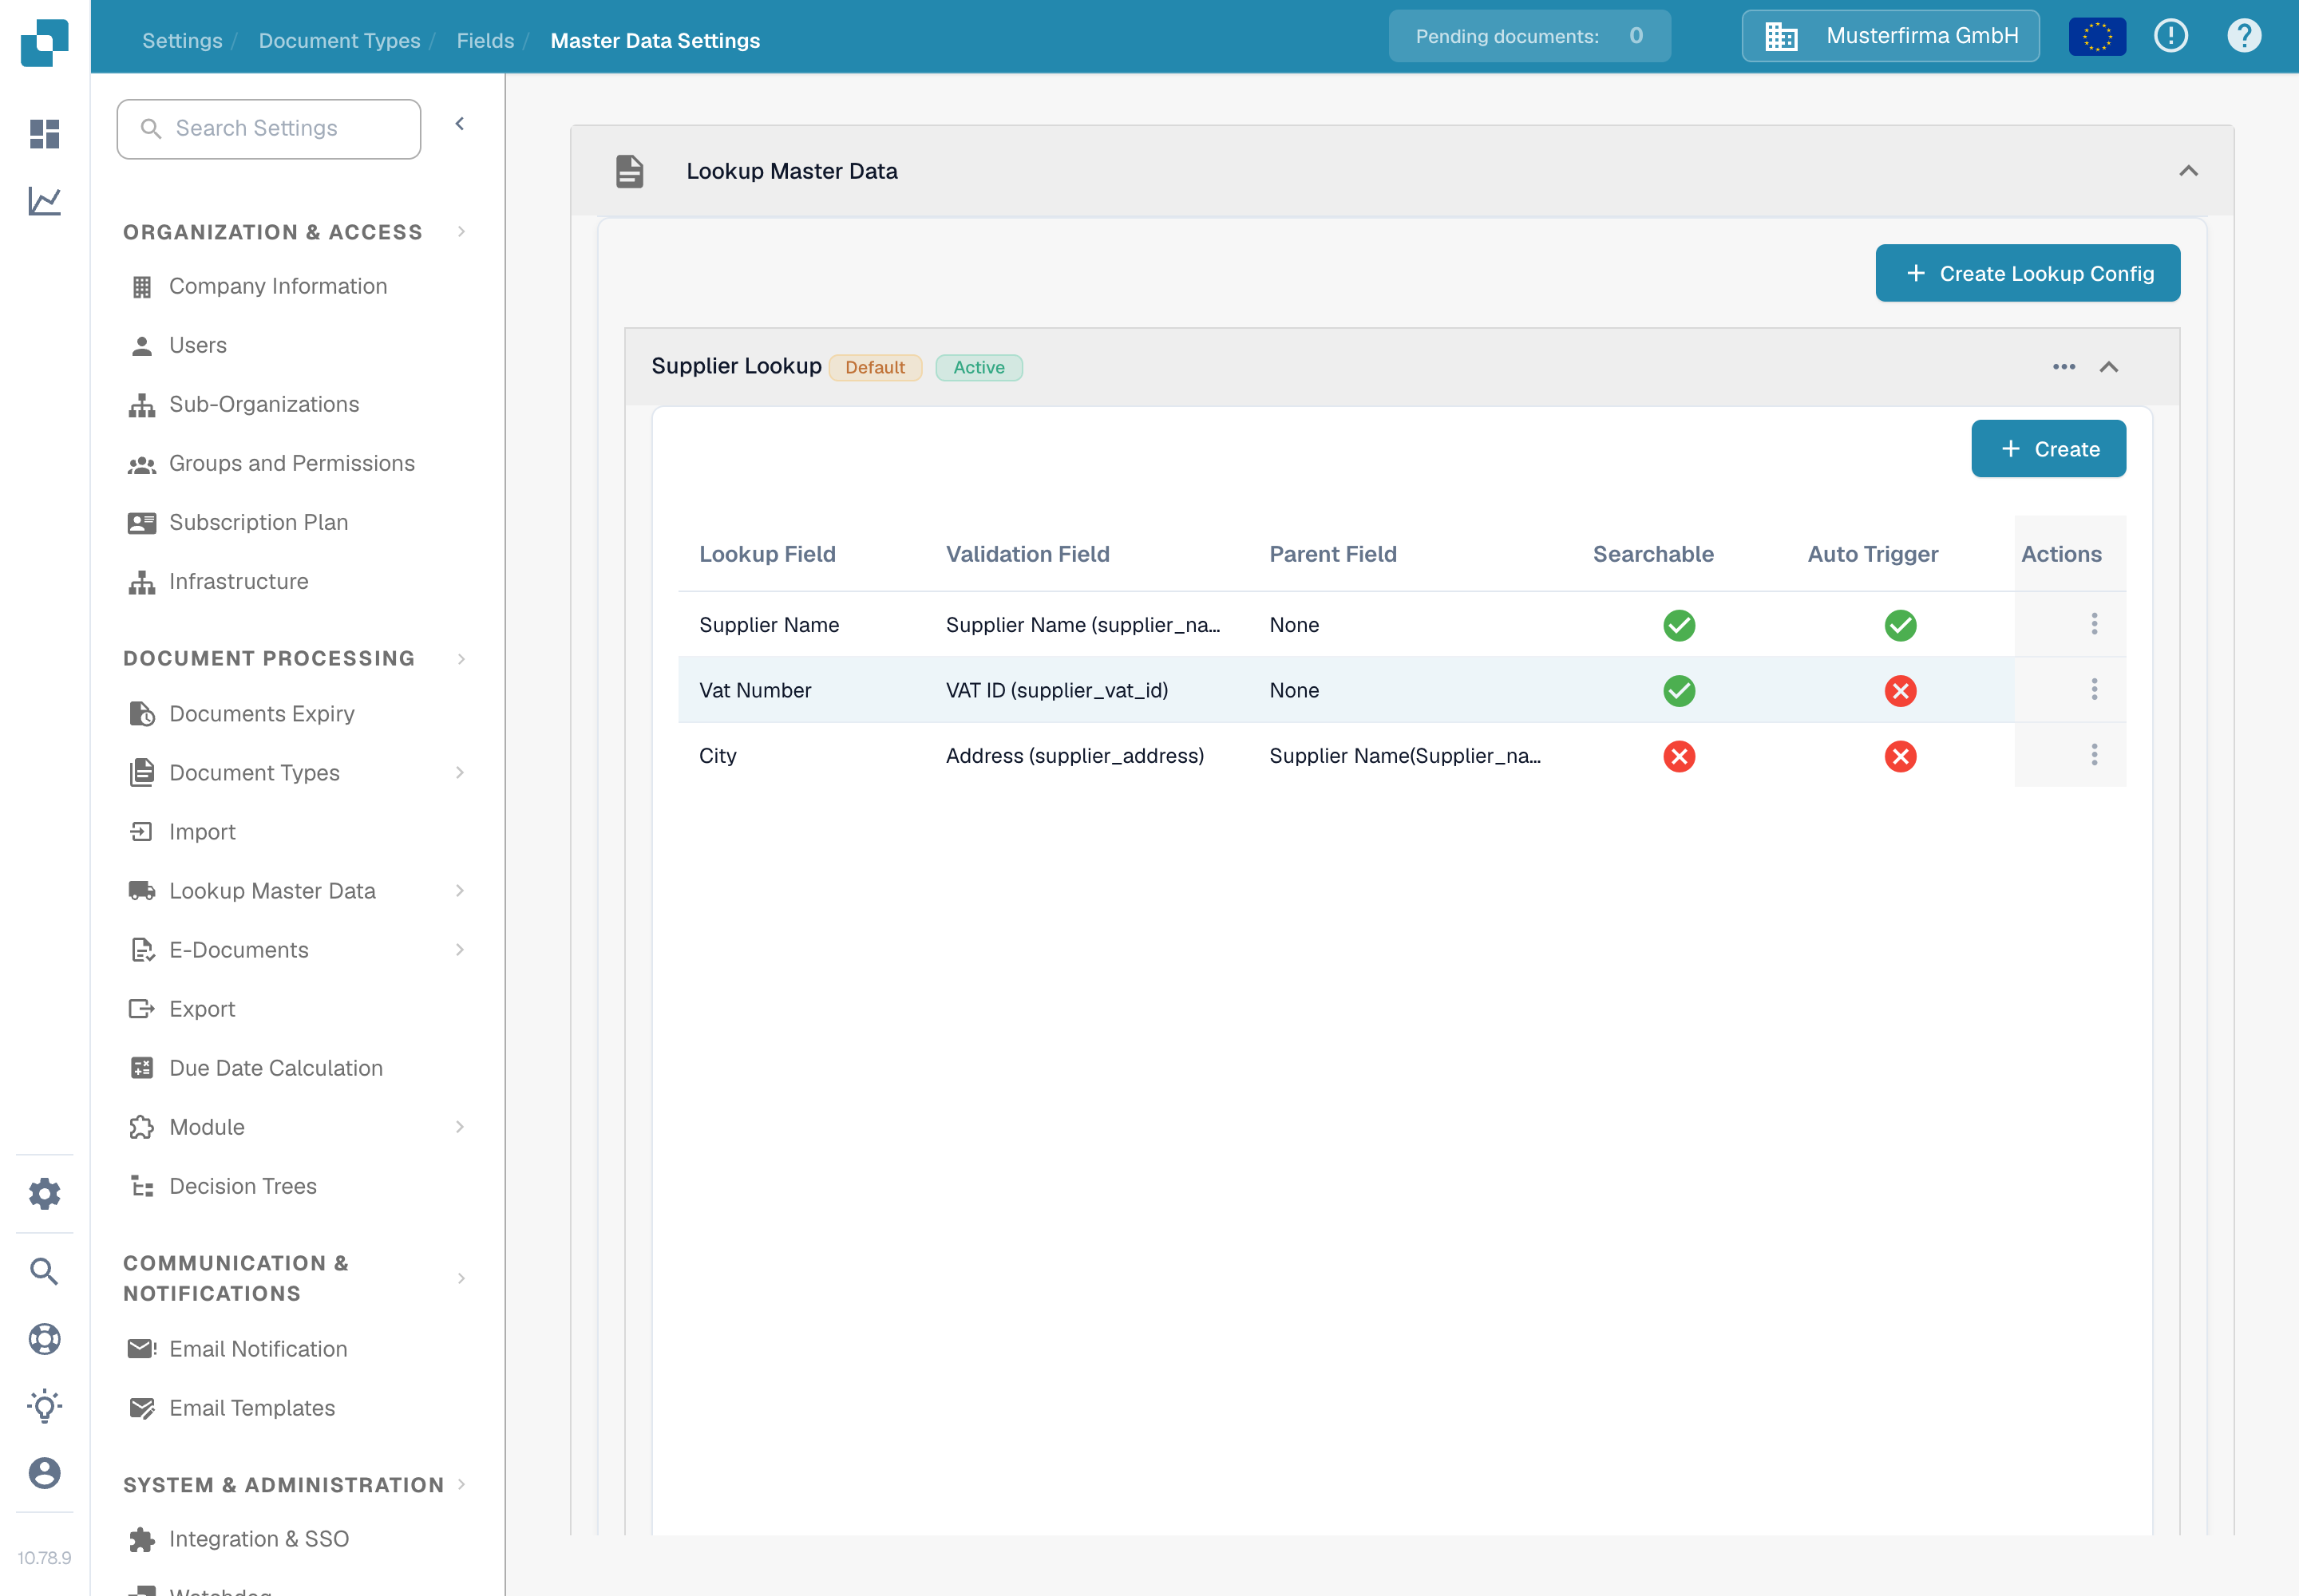This screenshot has height=1596, width=2299.
Task: Open Documents Expiry settings
Action: coord(261,713)
